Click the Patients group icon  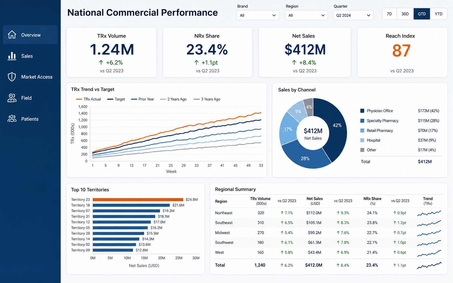coord(12,119)
